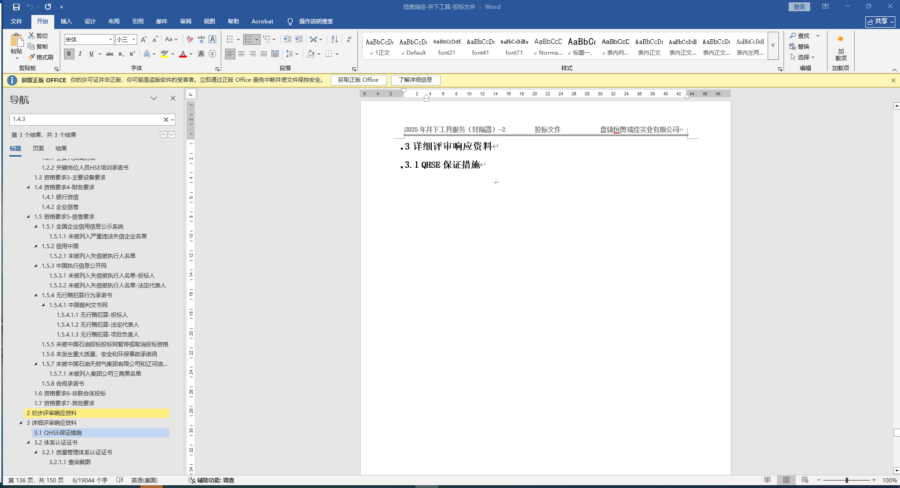Image resolution: width=900 pixels, height=488 pixels.
Task: Open the Change Case dropdown
Action: coord(171,40)
